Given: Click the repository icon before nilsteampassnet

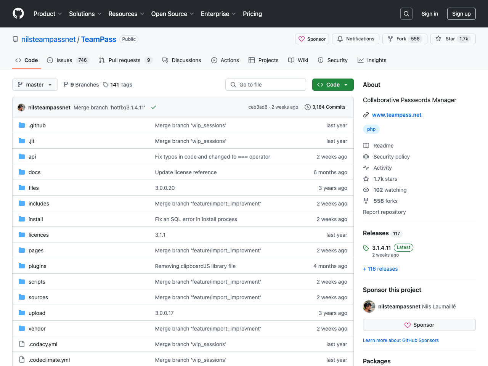Looking at the screenshot, I should coord(15,39).
